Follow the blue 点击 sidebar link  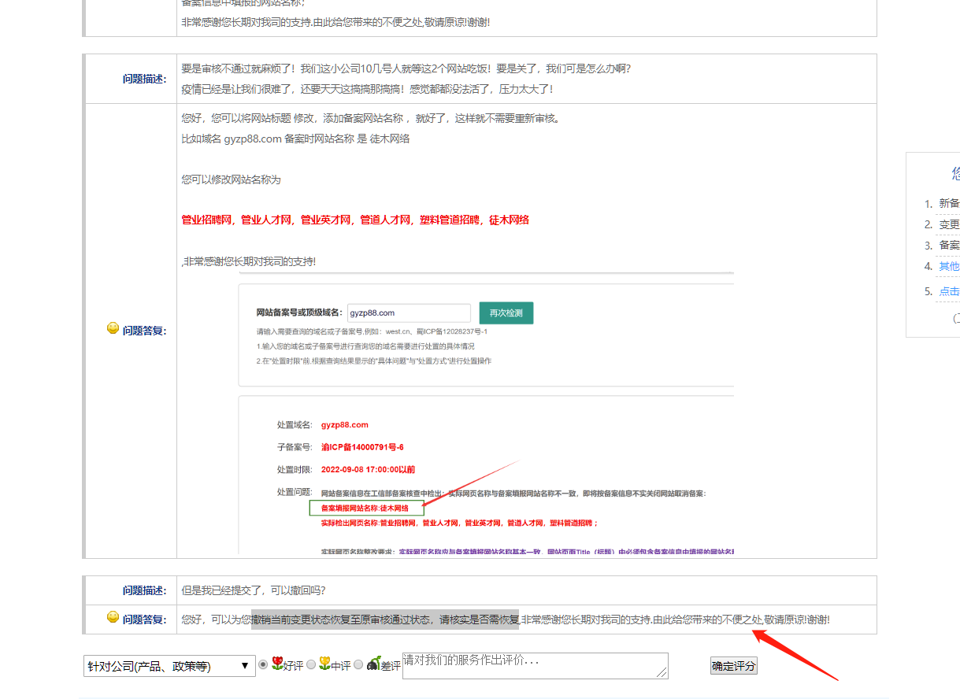point(949,291)
